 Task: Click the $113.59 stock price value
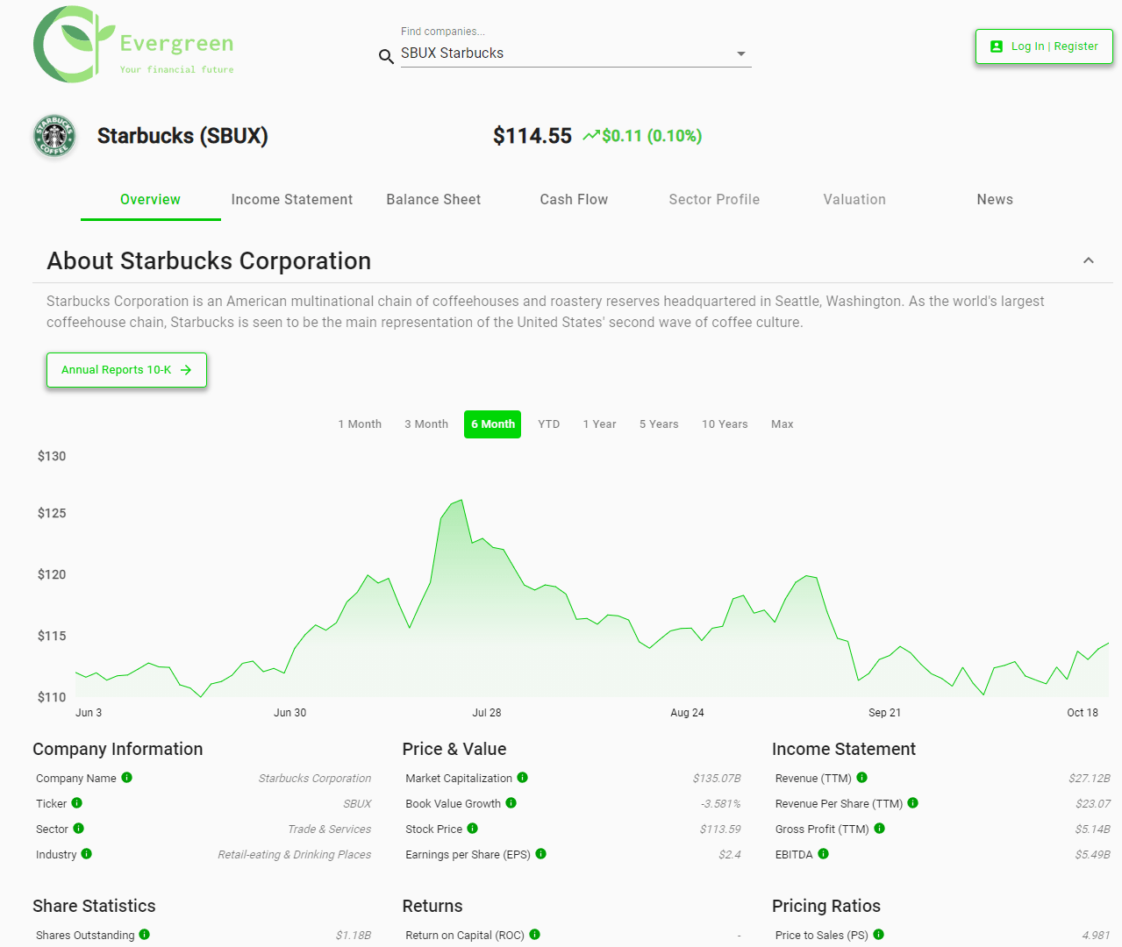click(x=720, y=830)
